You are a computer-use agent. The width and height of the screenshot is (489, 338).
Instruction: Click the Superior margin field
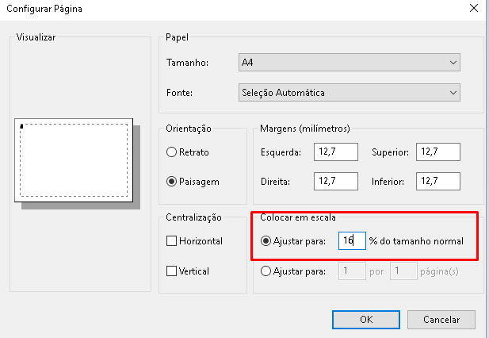click(438, 152)
